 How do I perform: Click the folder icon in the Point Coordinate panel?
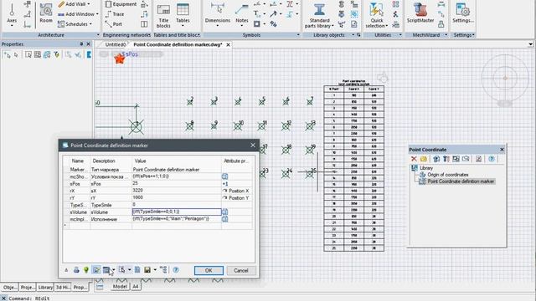point(424,159)
